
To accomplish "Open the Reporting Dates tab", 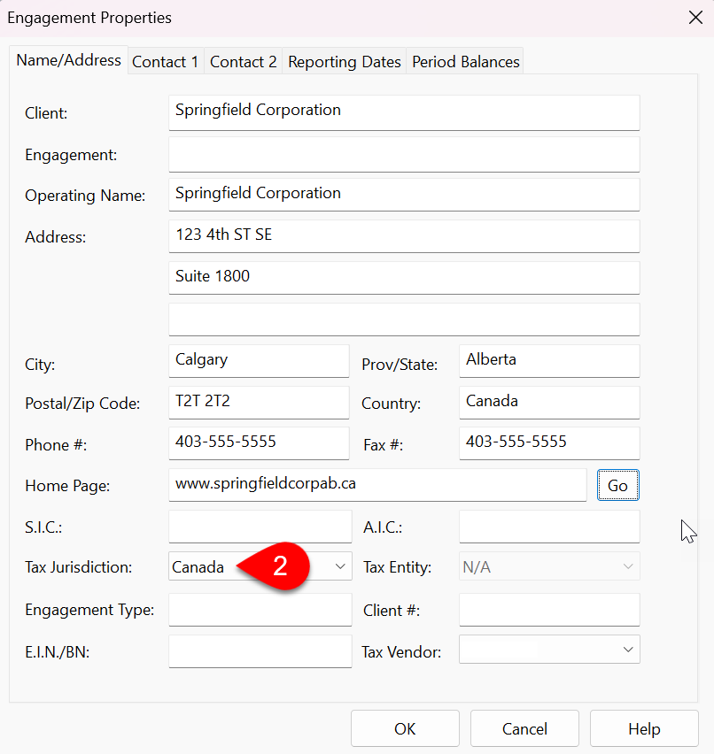I will pyautogui.click(x=344, y=61).
